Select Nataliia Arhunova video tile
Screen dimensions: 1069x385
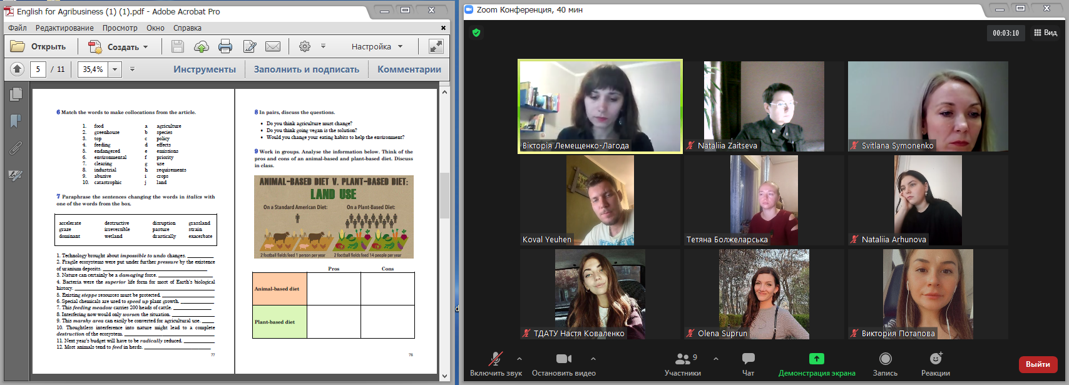pos(928,200)
